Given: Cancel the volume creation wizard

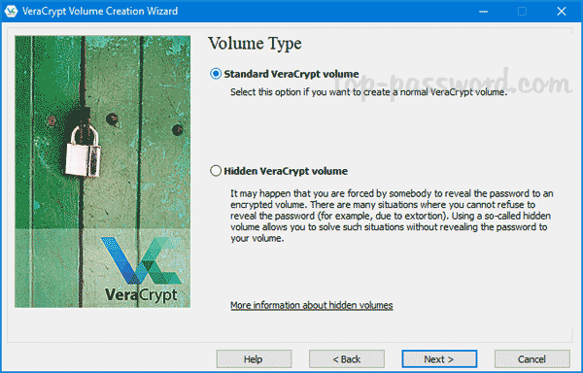Looking at the screenshot, I should (x=532, y=358).
